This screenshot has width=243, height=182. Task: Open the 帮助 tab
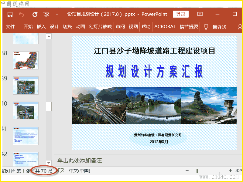[146, 27]
